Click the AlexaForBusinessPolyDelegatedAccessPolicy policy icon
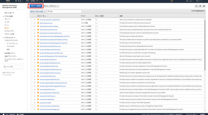Screen dimensions: 208x115 (x=38, y=43)
